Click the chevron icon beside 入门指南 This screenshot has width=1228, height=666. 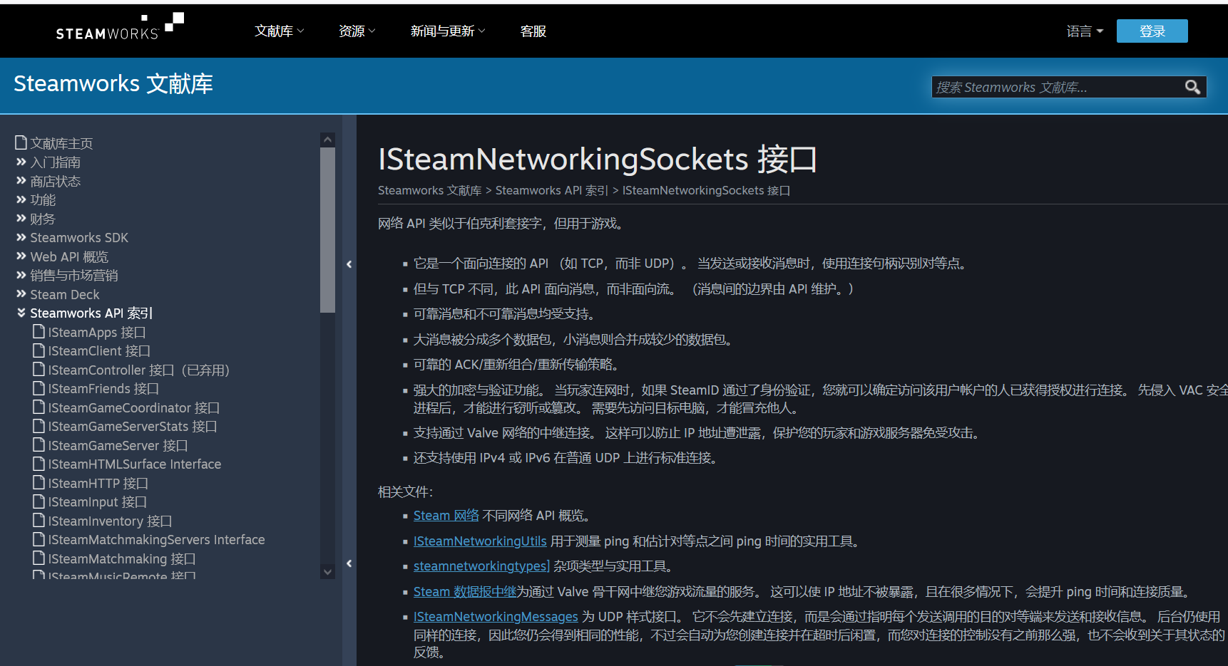coord(21,162)
